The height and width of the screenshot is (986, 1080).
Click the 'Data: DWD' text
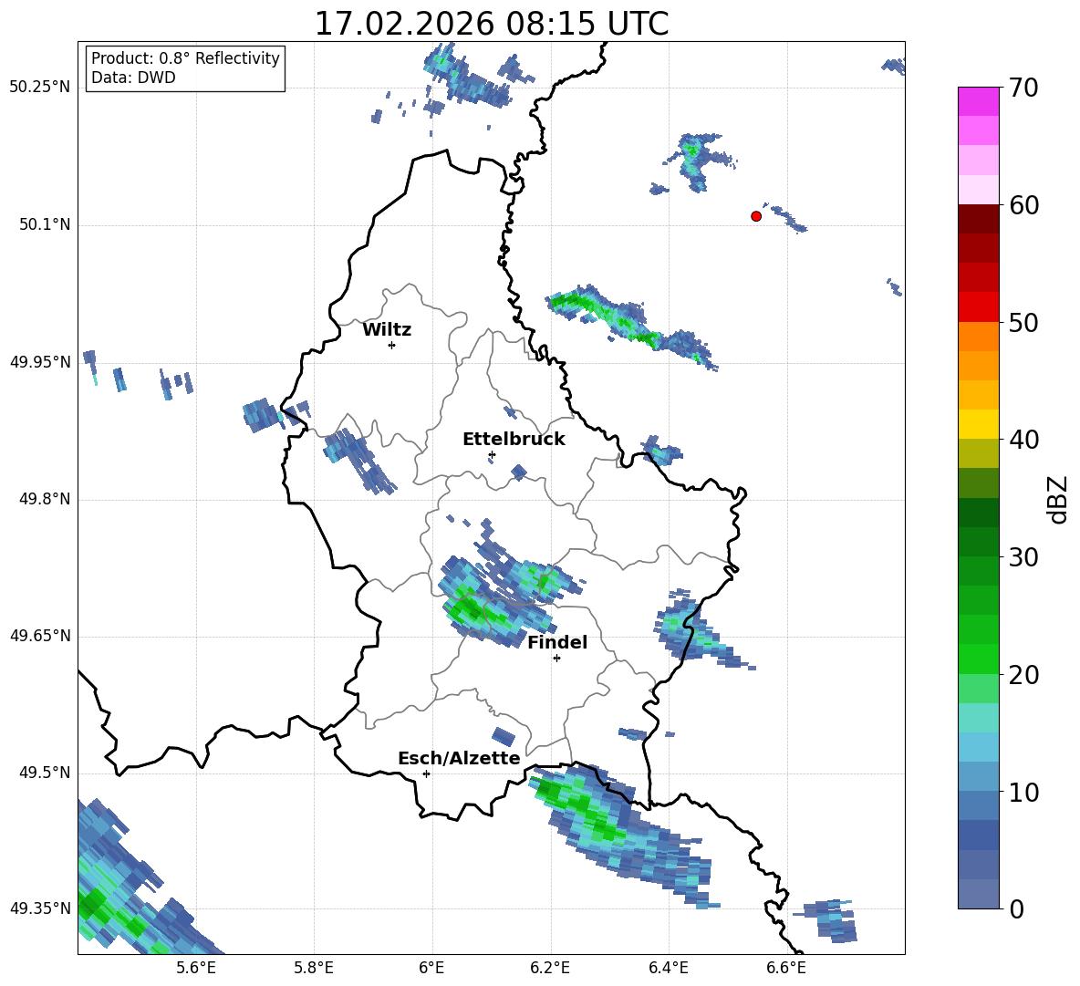(x=133, y=78)
